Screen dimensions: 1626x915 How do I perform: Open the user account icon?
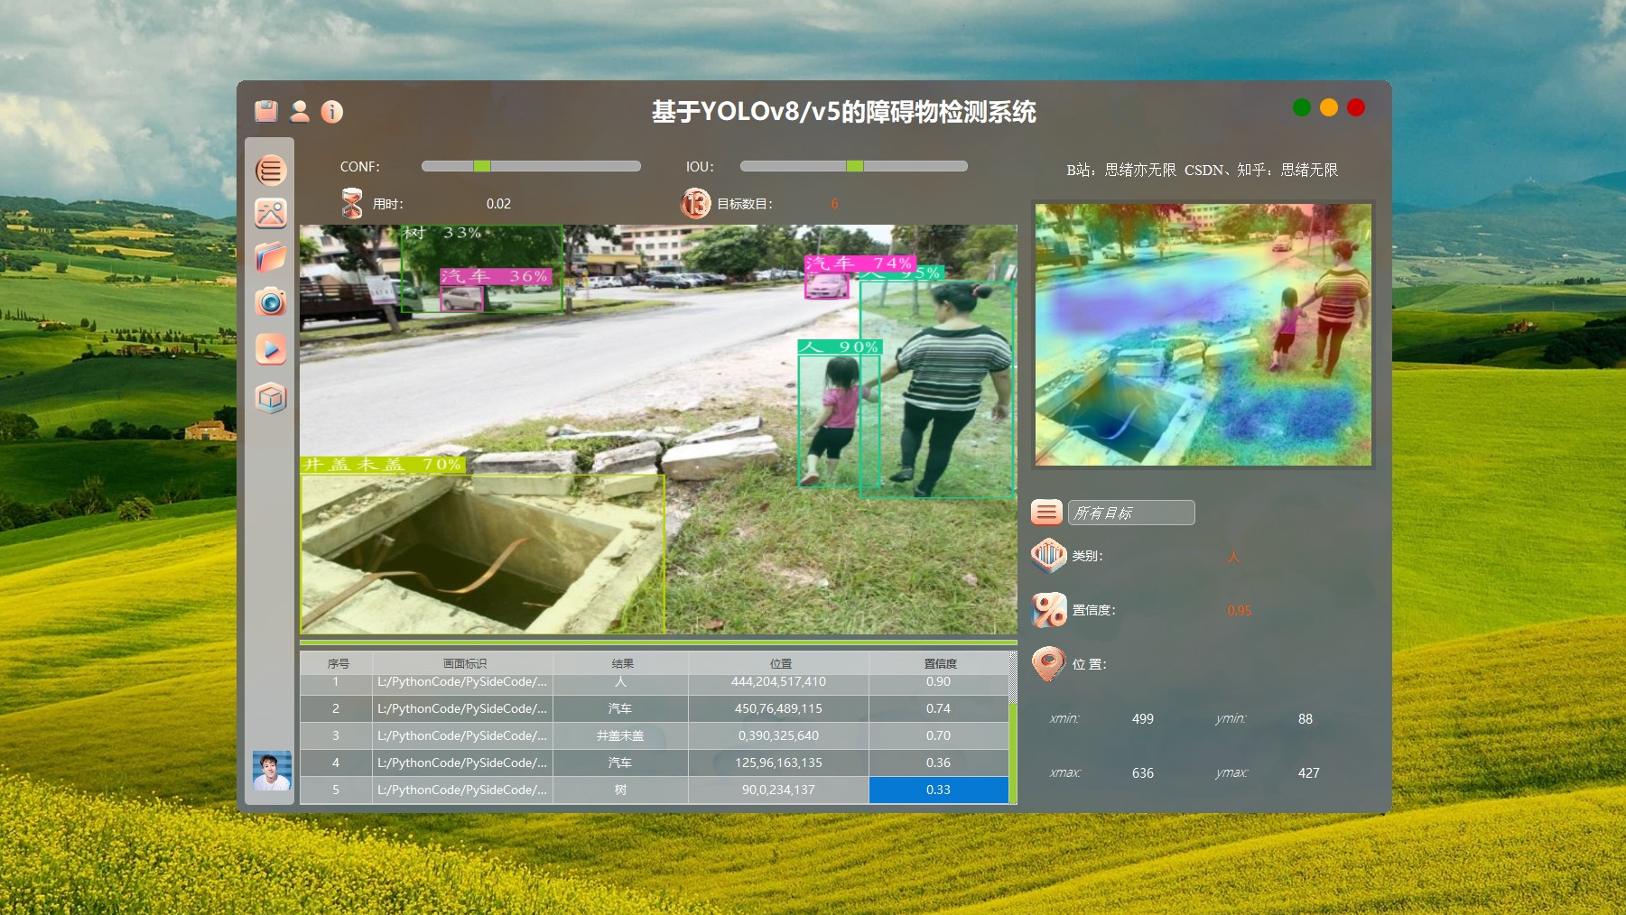300,111
